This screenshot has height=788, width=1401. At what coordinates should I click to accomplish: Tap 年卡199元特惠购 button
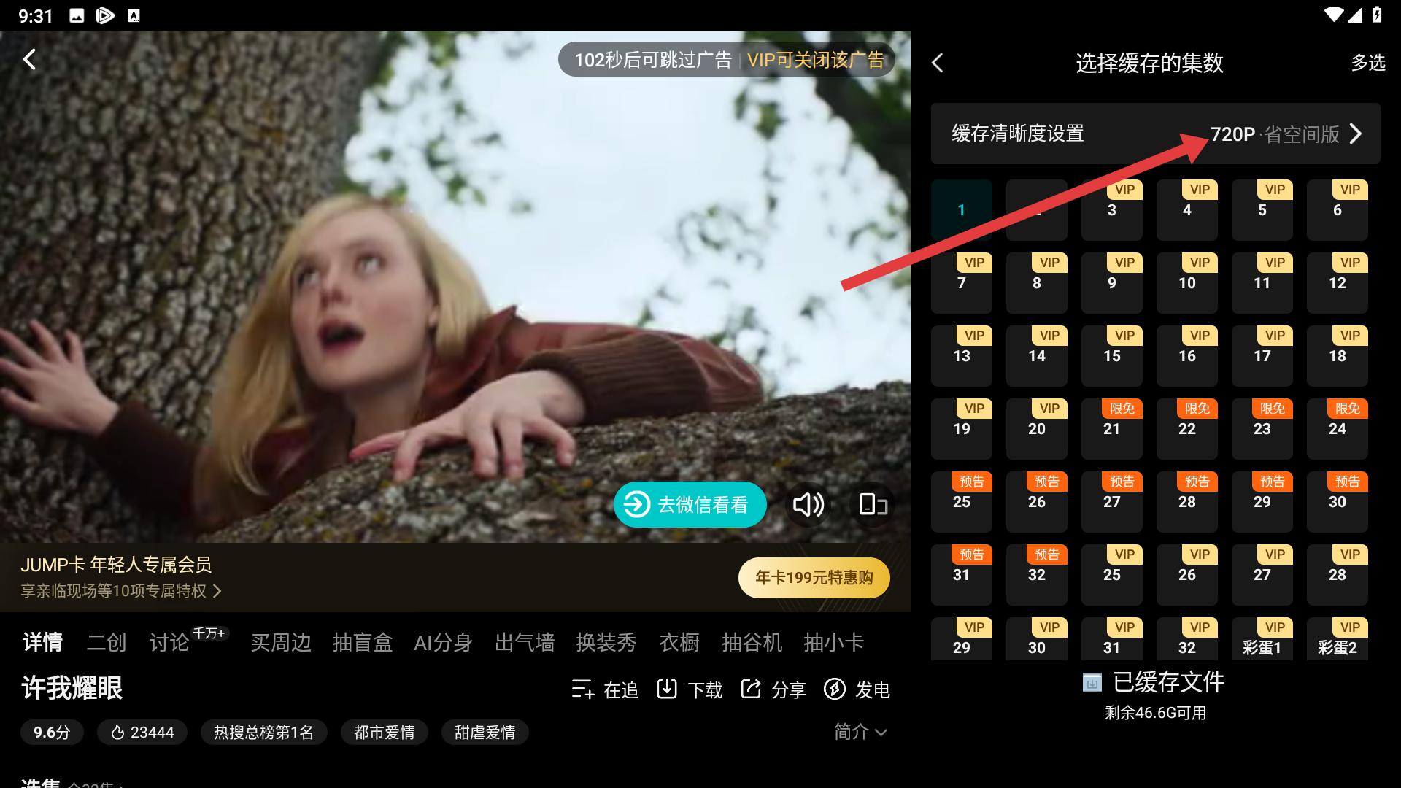coord(814,578)
